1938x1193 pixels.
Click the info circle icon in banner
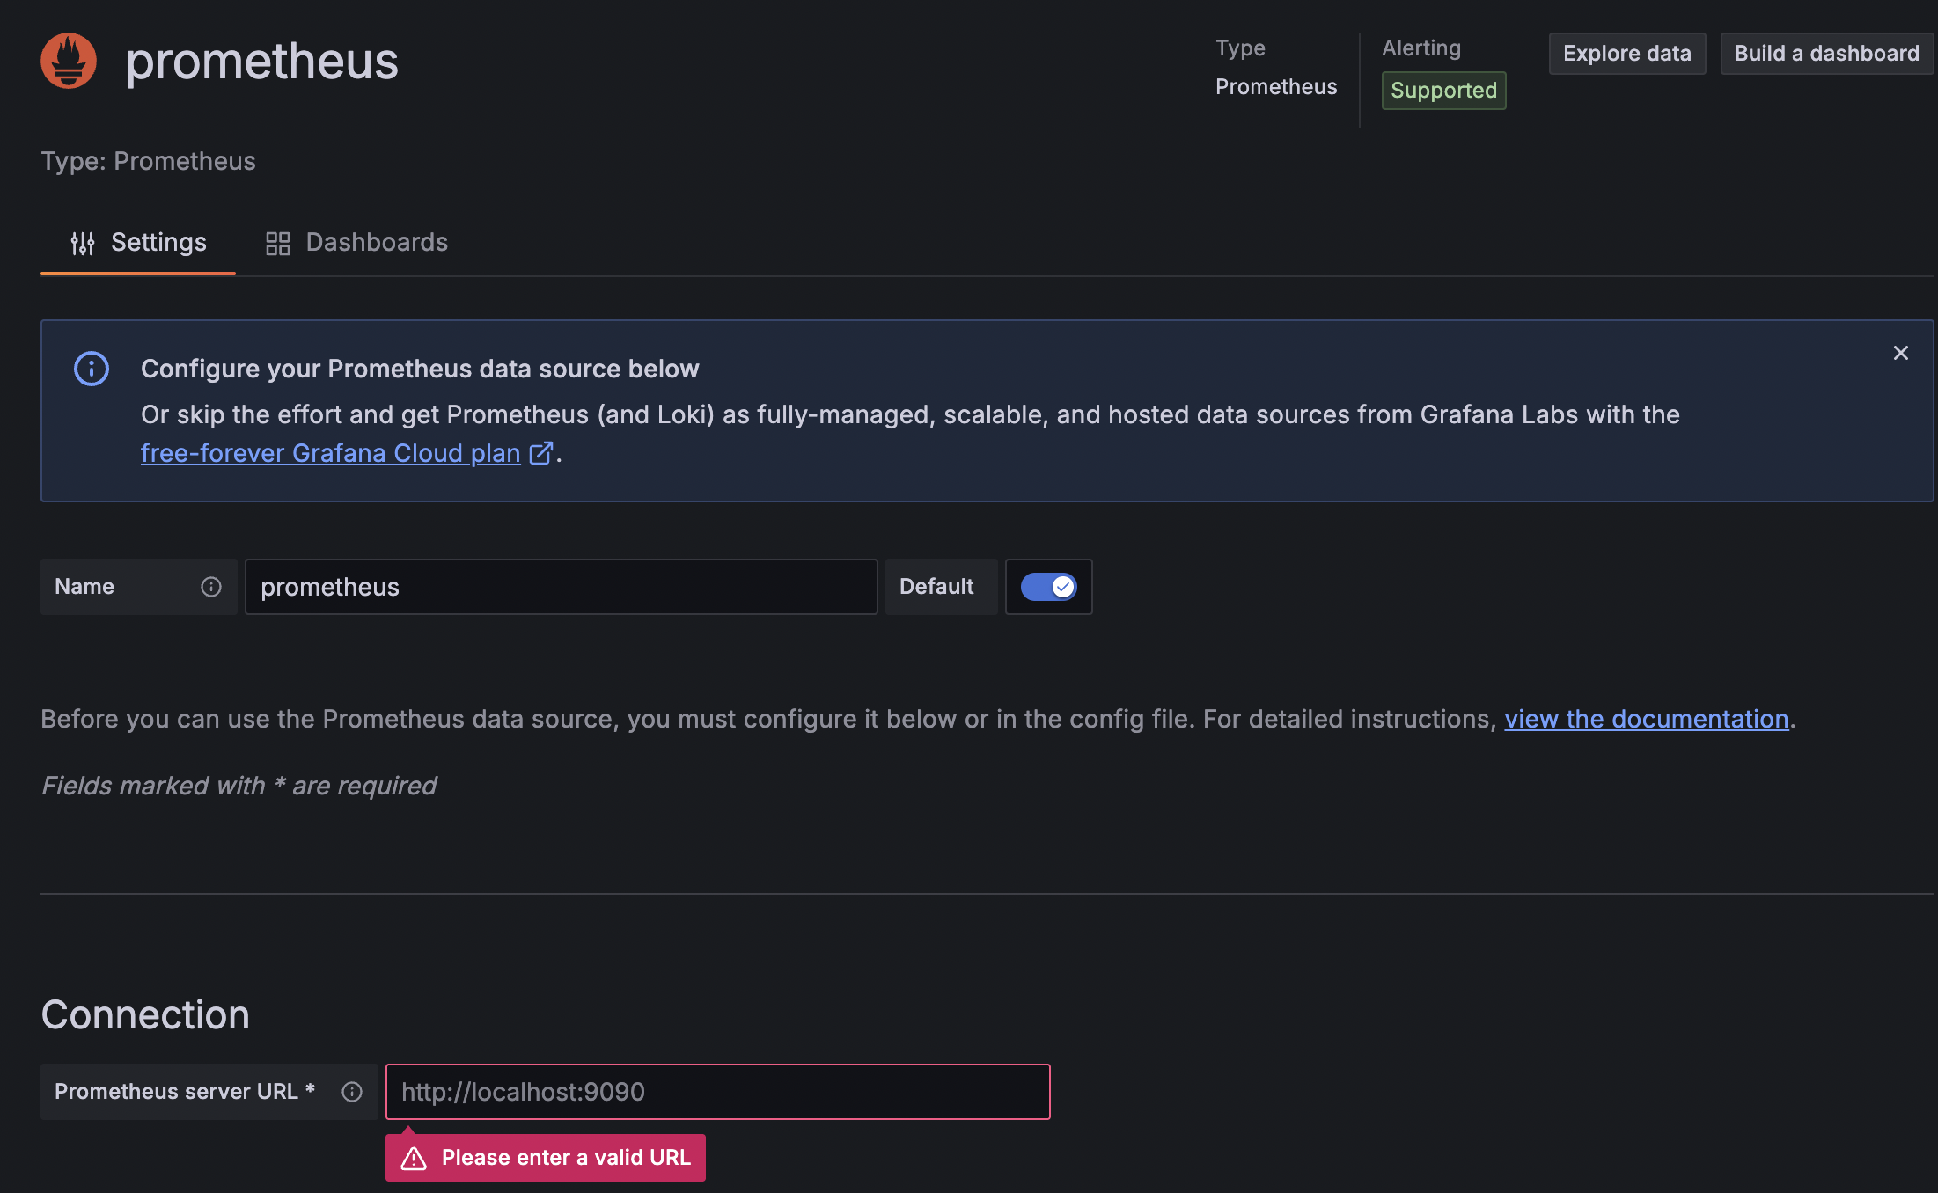tap(92, 369)
